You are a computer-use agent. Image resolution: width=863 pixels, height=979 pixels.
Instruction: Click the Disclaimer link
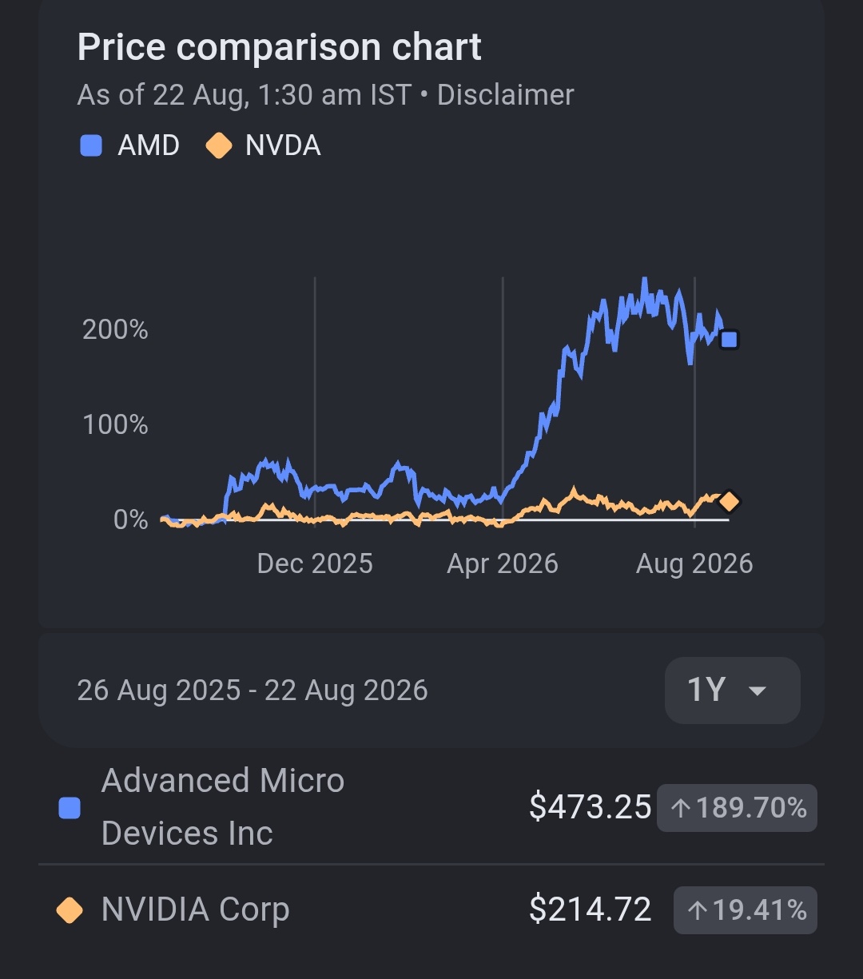[x=505, y=95]
